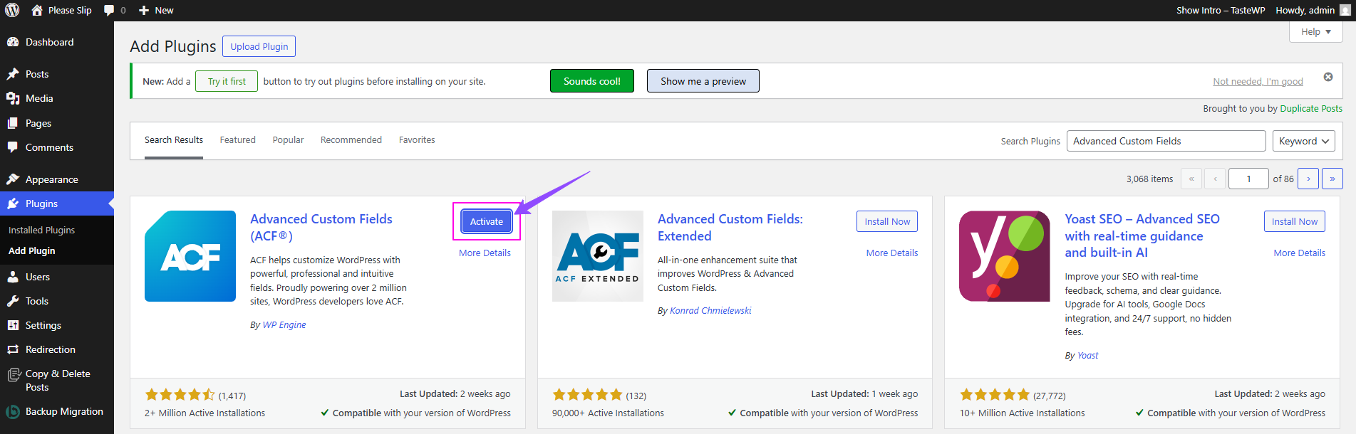Open the Dashboard gauge icon
Viewport: 1356px width, 434px height.
tap(13, 42)
